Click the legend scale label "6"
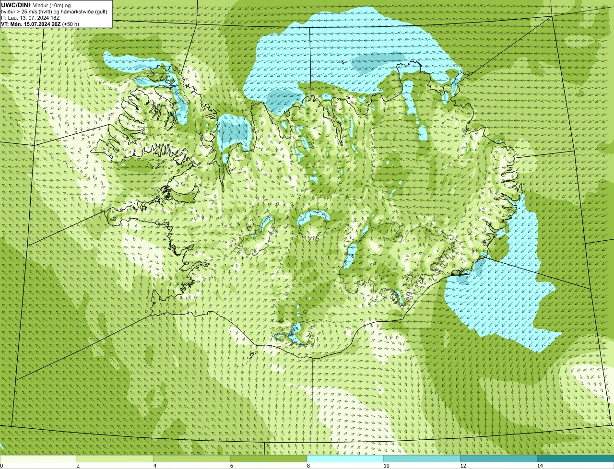The height and width of the screenshot is (469, 614). pos(231,466)
